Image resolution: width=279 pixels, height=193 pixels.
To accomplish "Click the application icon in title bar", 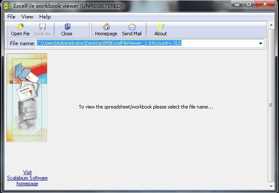I will coord(6,6).
